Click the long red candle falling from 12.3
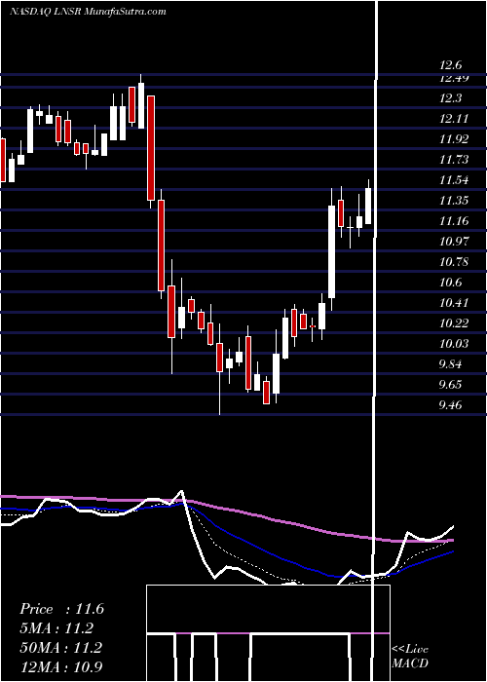The image size is (487, 682). pos(151,148)
